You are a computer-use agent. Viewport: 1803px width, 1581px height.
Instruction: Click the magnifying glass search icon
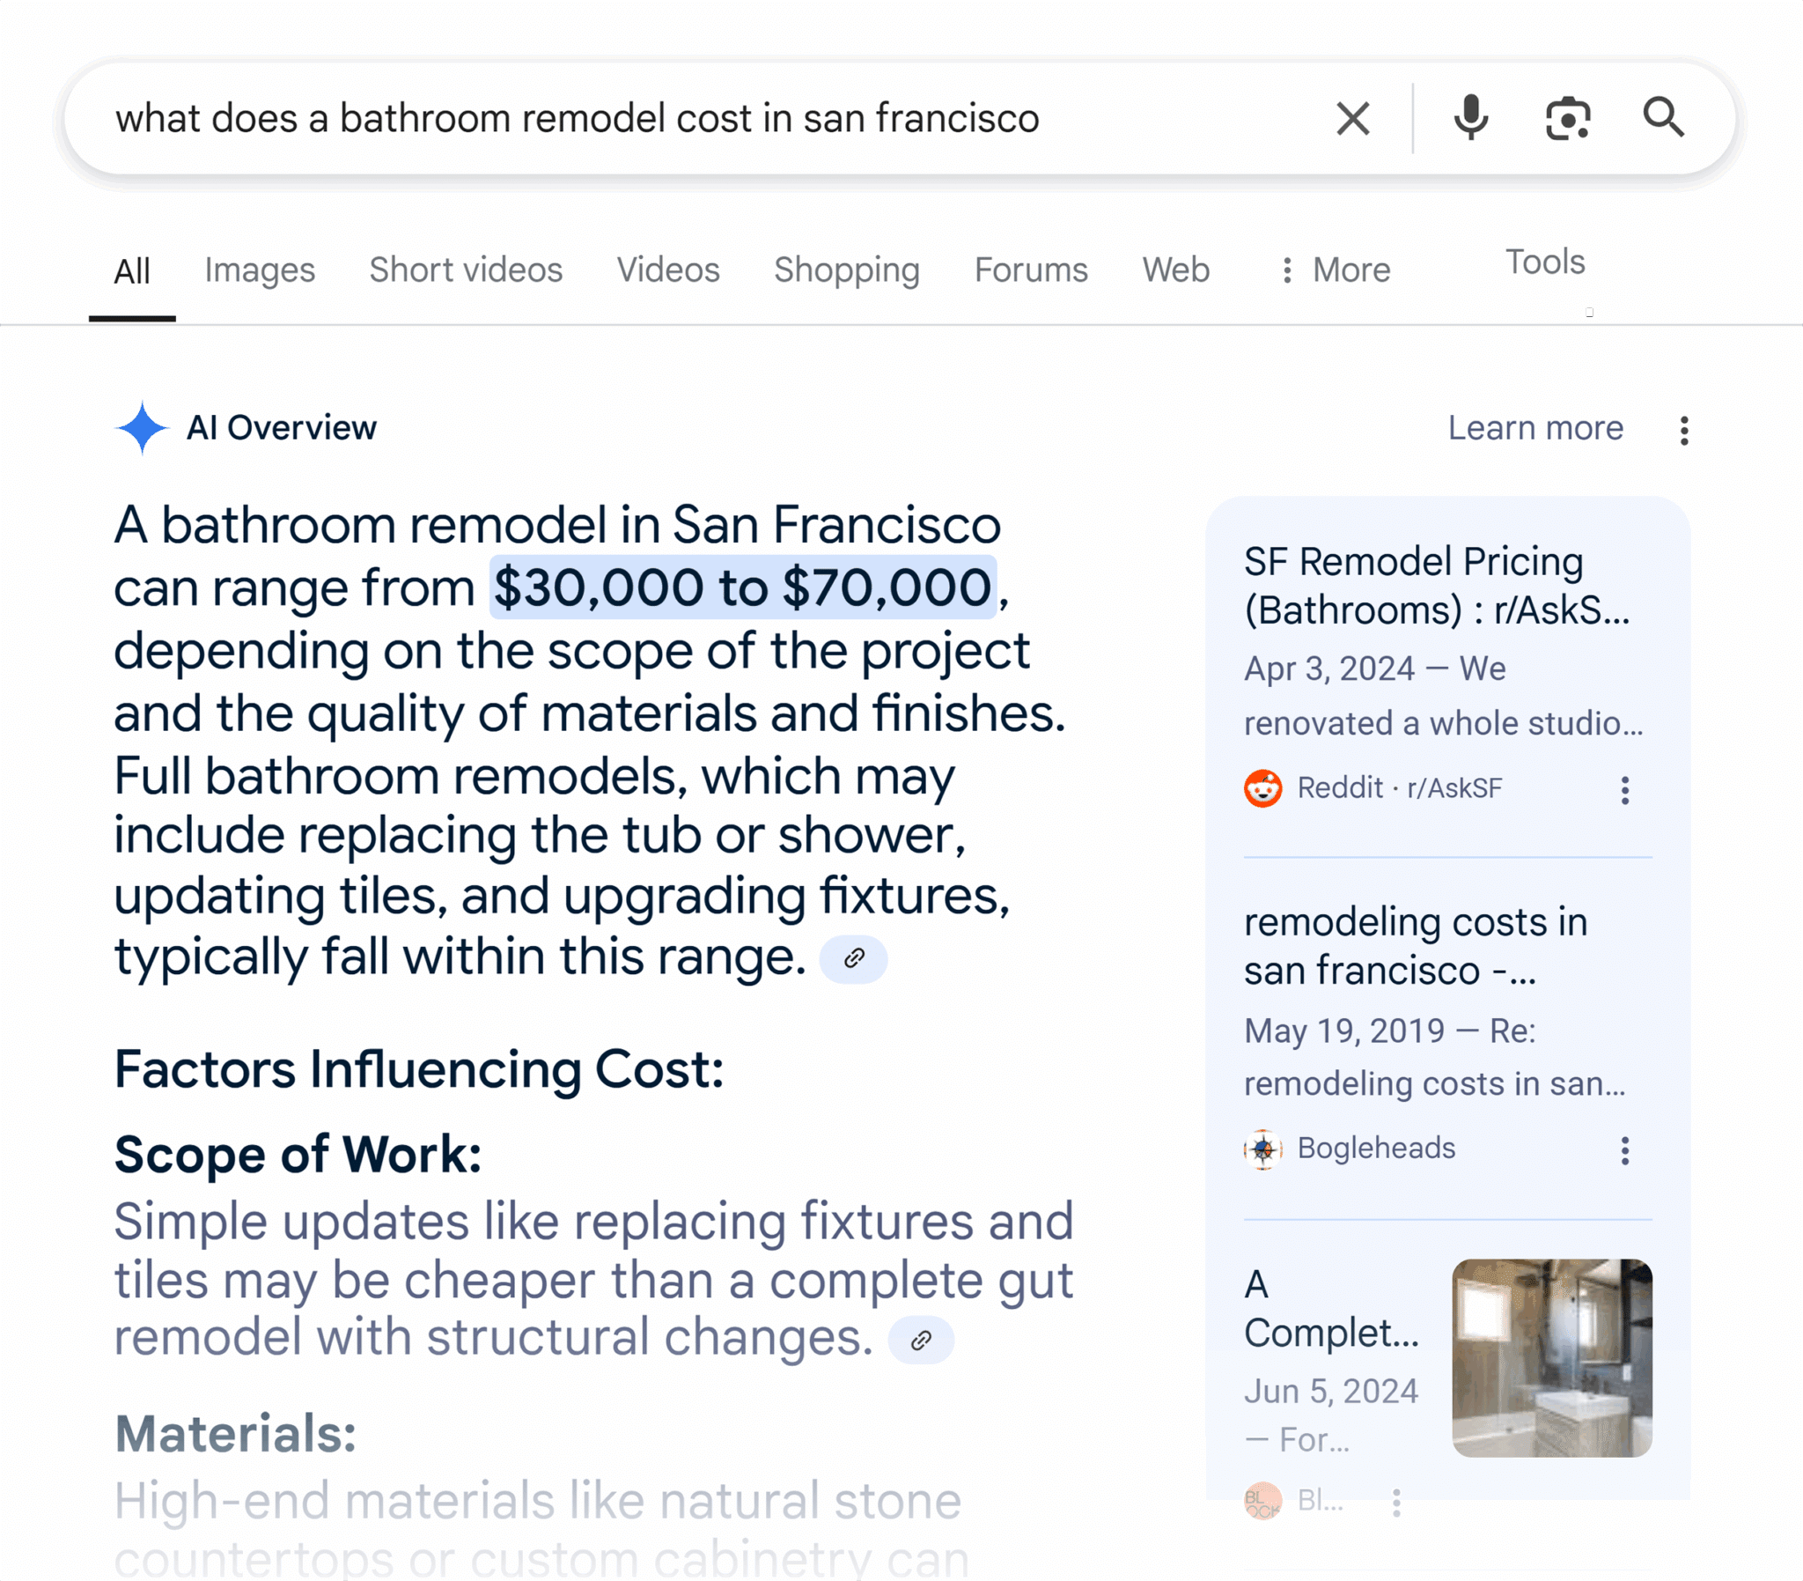(x=1664, y=117)
